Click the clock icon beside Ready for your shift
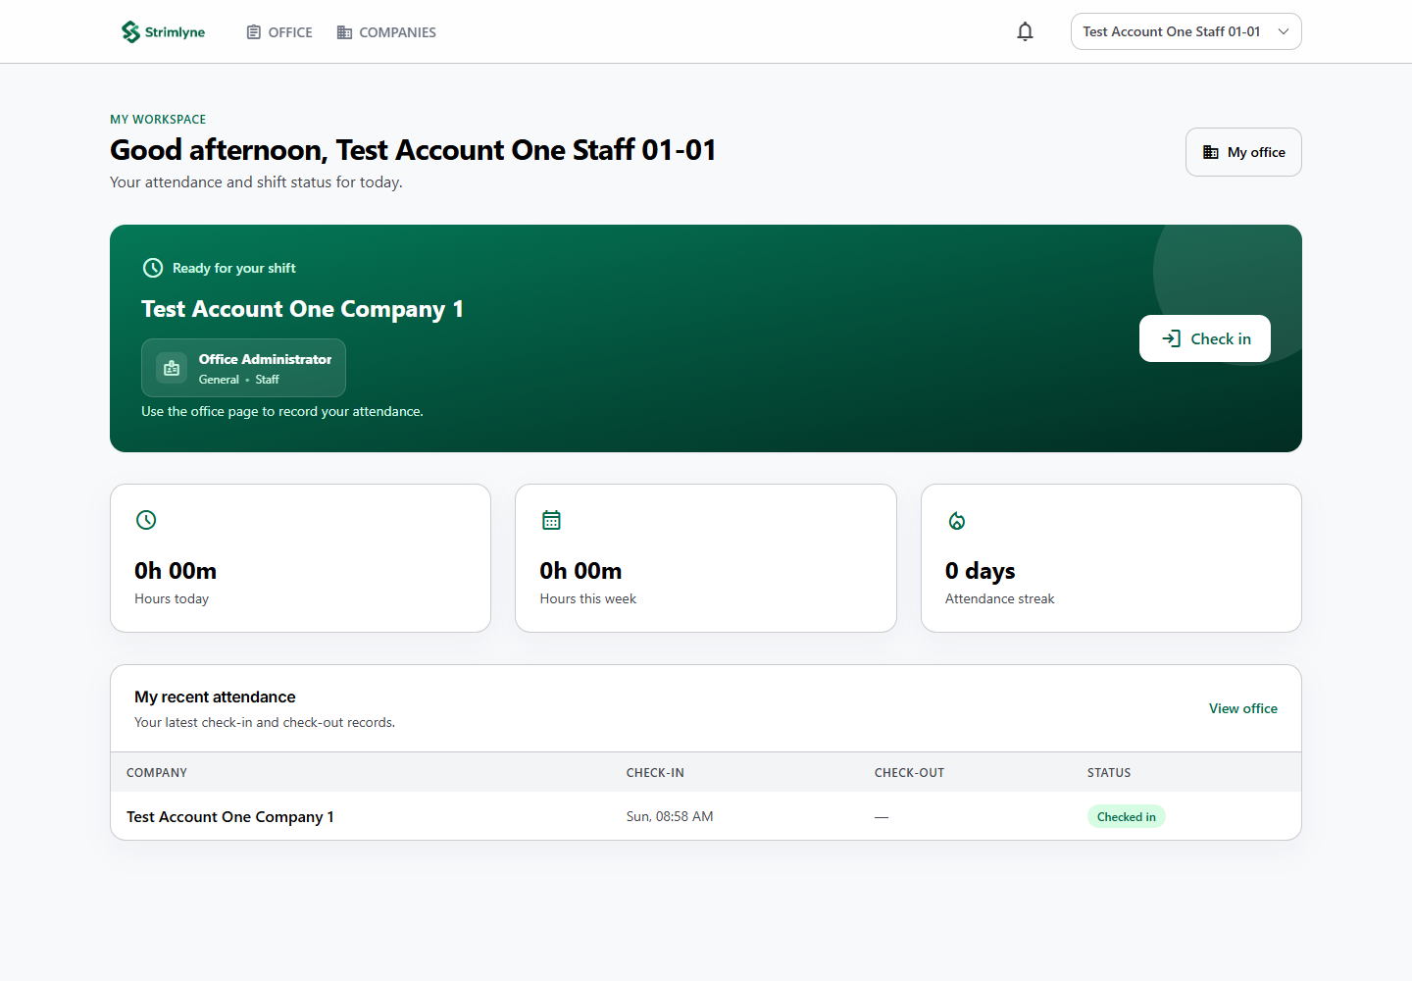The image size is (1412, 981). coord(153,268)
